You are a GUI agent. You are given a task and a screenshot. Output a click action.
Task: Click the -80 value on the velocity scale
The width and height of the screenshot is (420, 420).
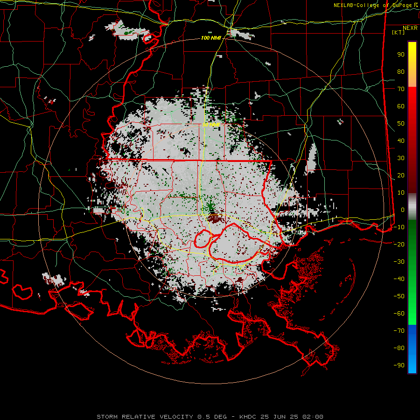click(399, 348)
